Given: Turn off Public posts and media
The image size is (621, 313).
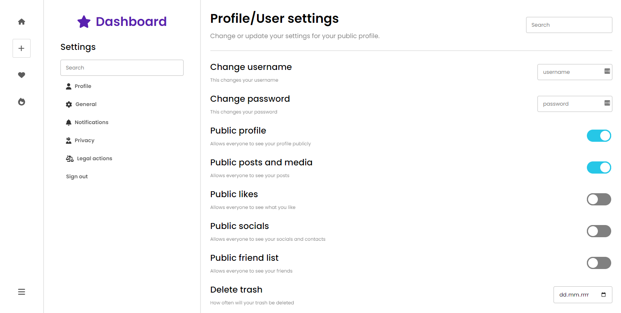Looking at the screenshot, I should tap(599, 168).
